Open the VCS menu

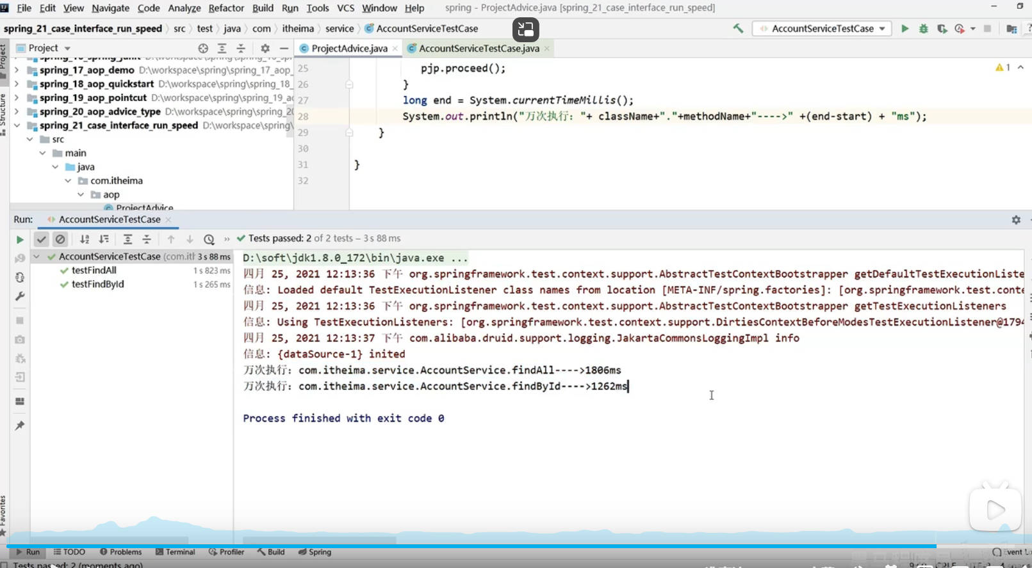[345, 8]
